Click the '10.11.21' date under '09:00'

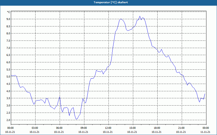point(83,132)
